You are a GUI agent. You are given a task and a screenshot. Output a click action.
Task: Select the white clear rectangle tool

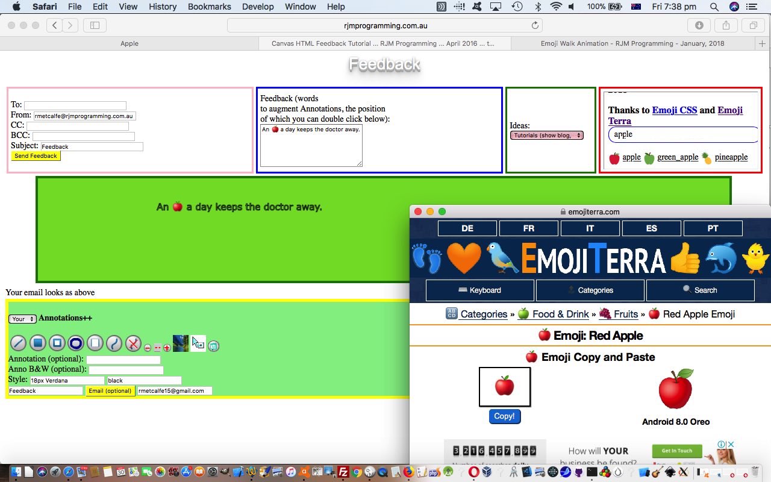(x=95, y=343)
